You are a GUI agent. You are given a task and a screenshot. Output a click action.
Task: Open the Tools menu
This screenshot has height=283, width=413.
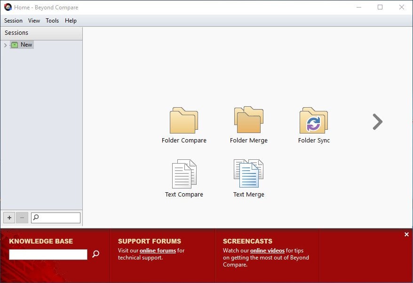52,21
